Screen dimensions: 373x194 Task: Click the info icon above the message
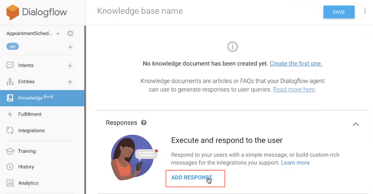(232, 47)
